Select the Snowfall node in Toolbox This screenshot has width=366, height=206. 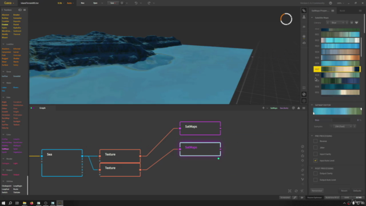click(x=17, y=76)
